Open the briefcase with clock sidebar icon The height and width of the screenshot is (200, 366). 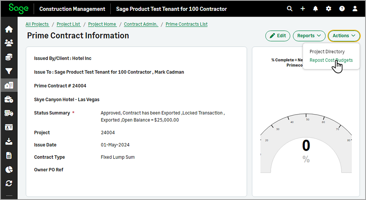click(x=9, y=99)
